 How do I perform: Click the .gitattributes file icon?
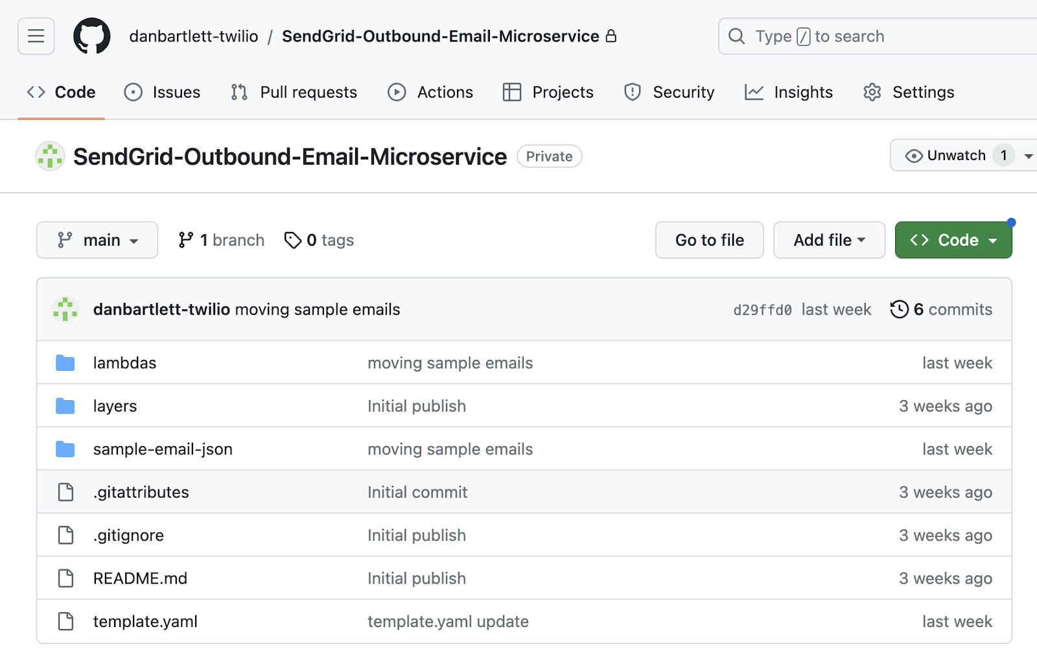tap(65, 492)
